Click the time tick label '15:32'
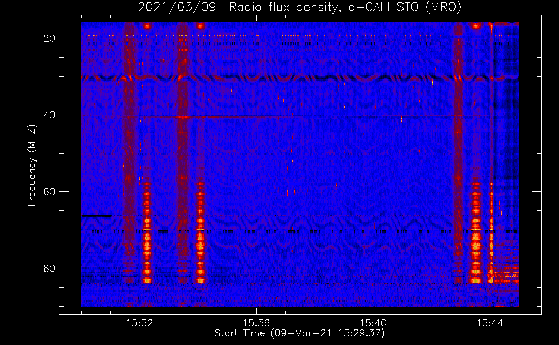The width and height of the screenshot is (559, 345). pos(140,323)
